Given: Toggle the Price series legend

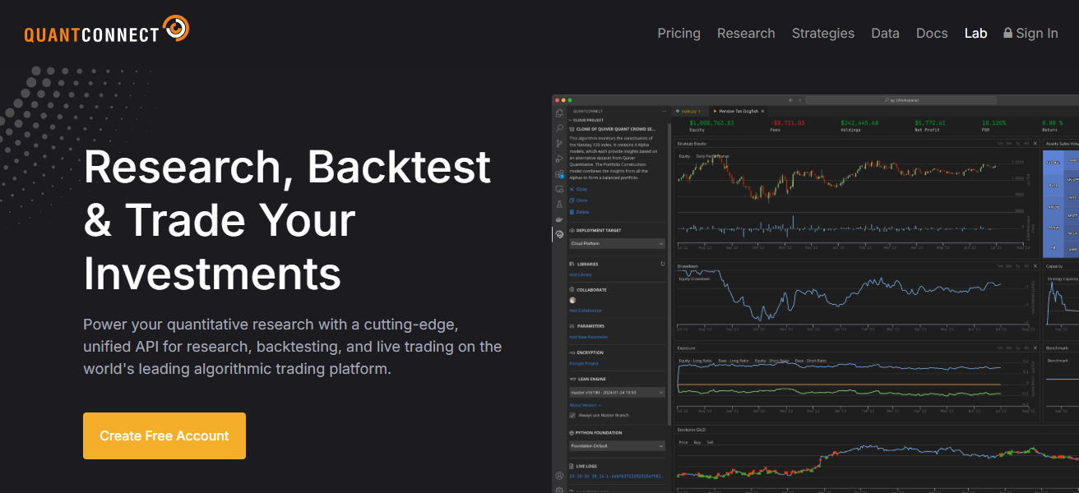Looking at the screenshot, I should point(683,442).
